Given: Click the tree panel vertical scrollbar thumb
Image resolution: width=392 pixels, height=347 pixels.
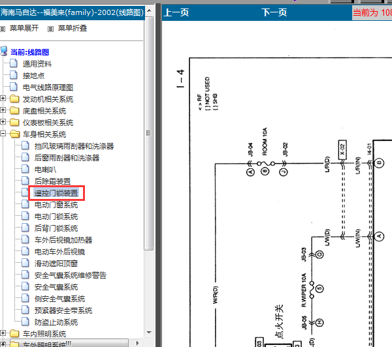Looking at the screenshot, I should point(149,133).
